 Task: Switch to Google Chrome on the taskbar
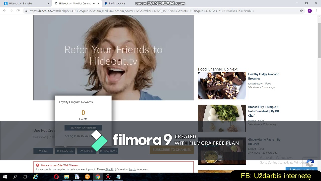click(x=98, y=177)
